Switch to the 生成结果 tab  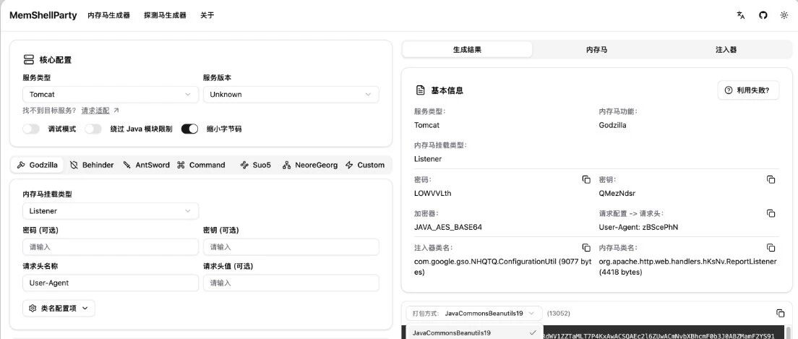[x=467, y=50]
